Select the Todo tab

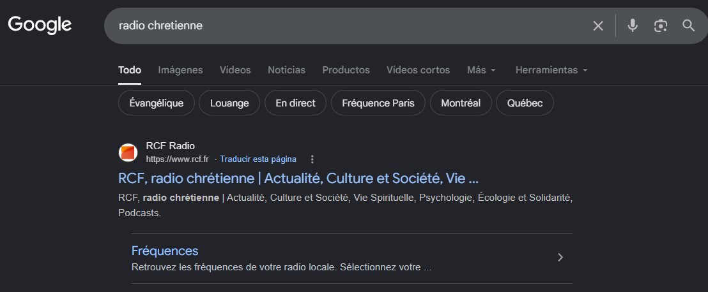(x=130, y=70)
